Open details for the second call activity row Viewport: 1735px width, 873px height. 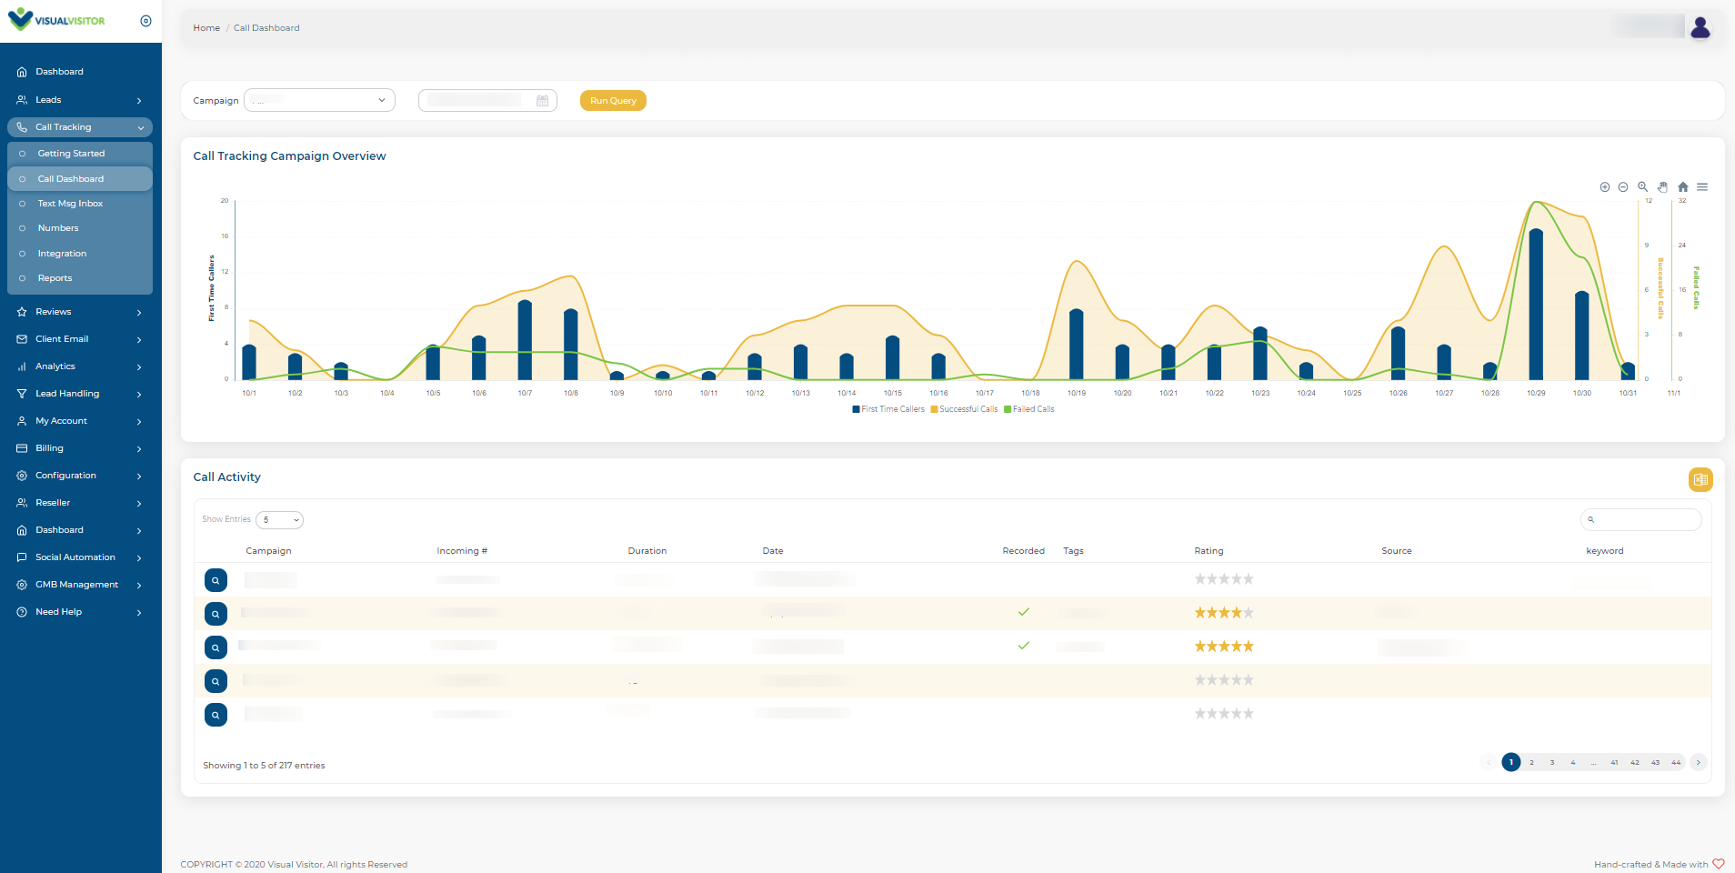tap(216, 614)
